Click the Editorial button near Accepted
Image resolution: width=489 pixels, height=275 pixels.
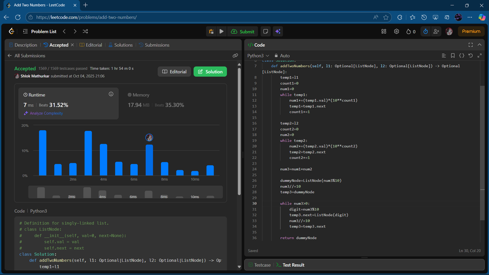[x=174, y=72]
